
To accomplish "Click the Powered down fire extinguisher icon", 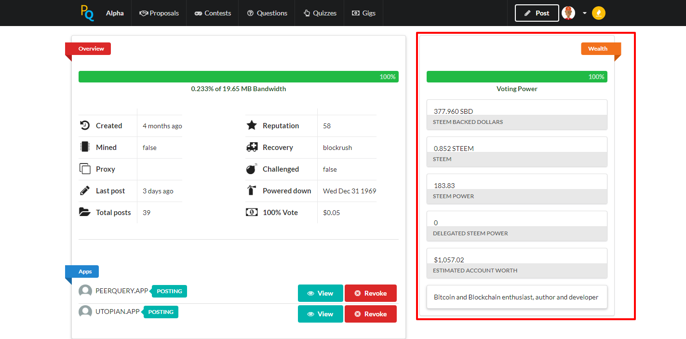I will coord(252,190).
